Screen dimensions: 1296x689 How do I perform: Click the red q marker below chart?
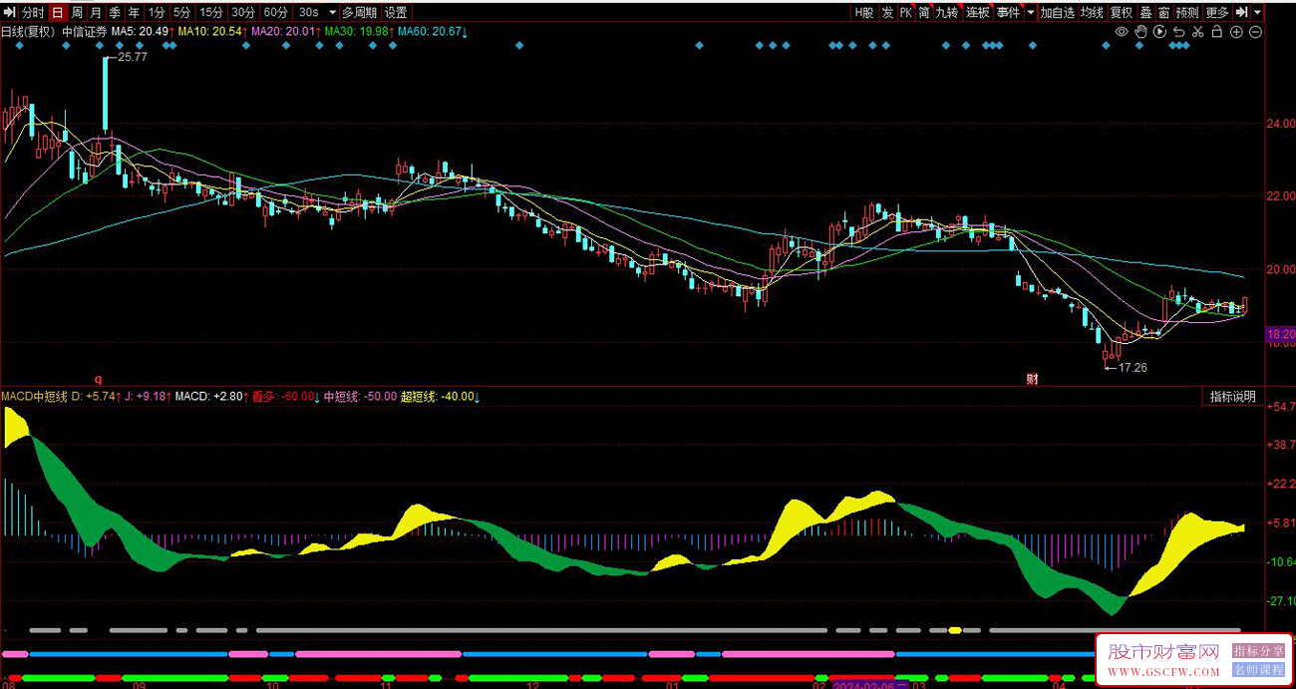98,379
